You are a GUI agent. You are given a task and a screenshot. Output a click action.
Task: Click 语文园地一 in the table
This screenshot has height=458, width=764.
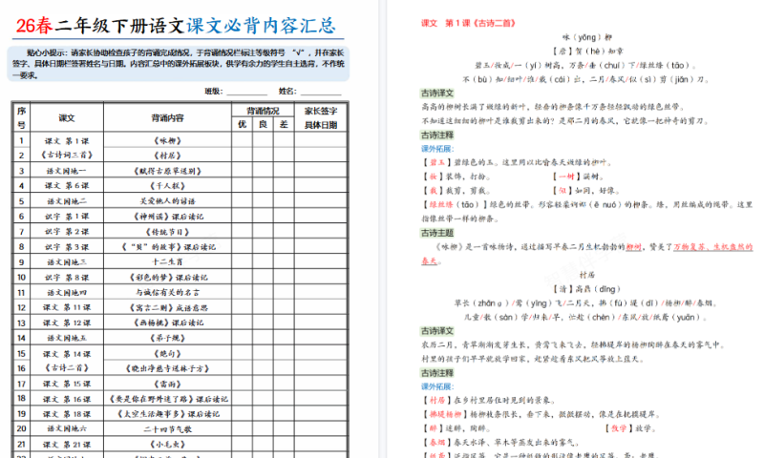click(x=67, y=171)
